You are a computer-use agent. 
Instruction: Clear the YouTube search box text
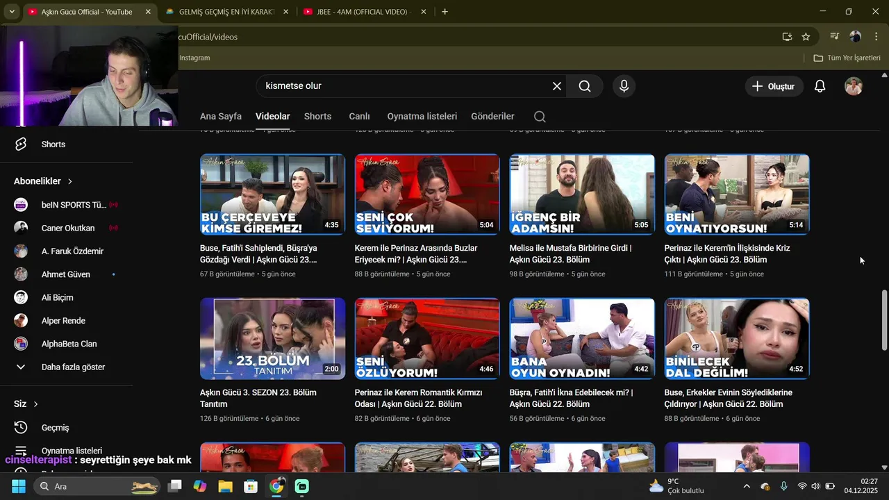click(556, 86)
